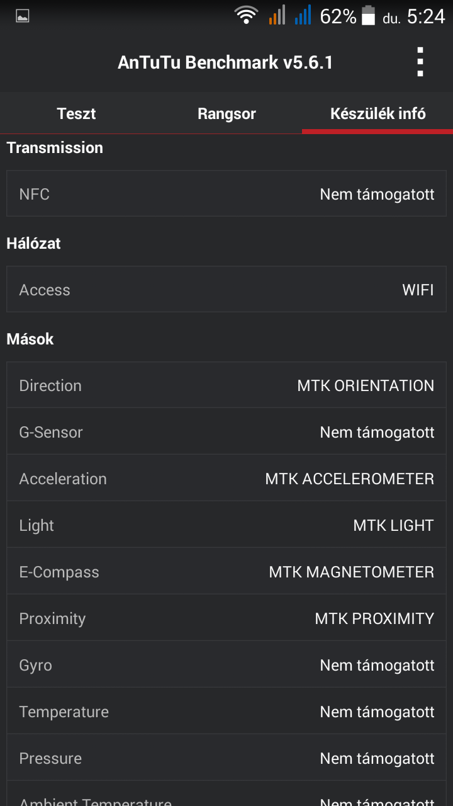
Task: Switch to the Teszt tab
Action: 76,113
